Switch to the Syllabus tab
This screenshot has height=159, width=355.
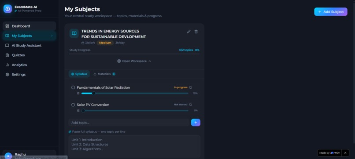[x=79, y=74]
